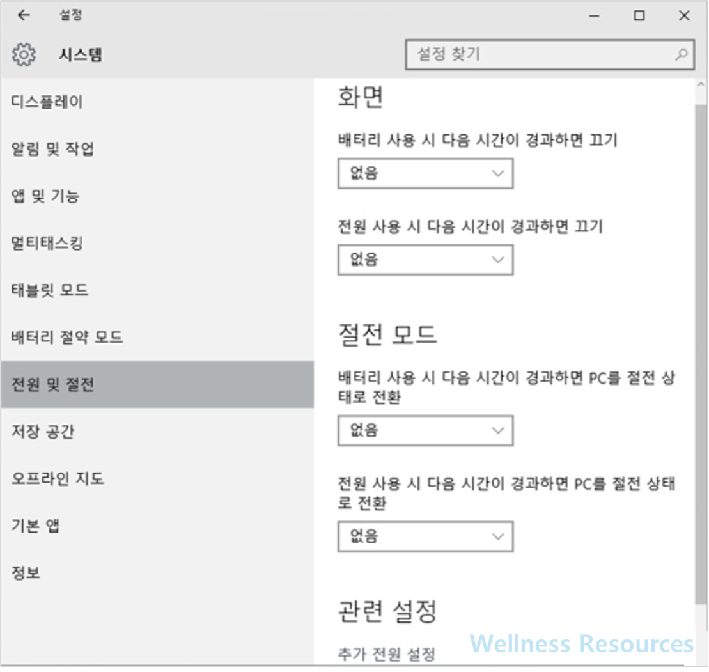Image resolution: width=709 pixels, height=672 pixels.
Task: Open screen-off when plugged in dropdown
Action: tap(426, 260)
